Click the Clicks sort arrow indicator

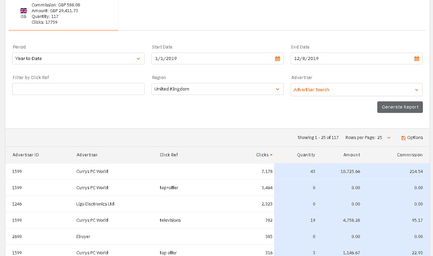coord(271,155)
